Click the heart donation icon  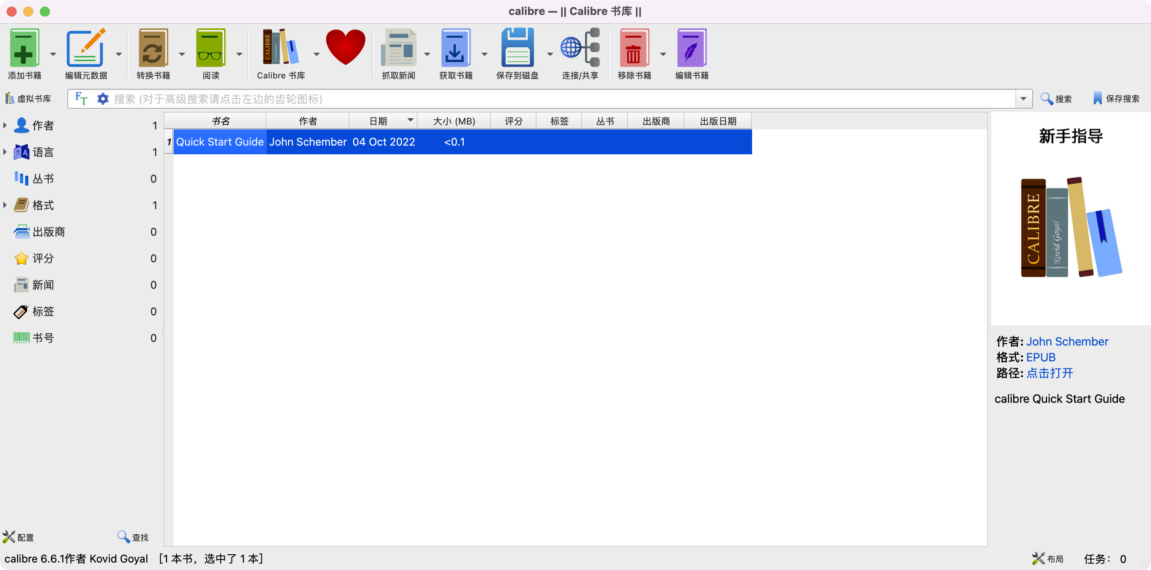[346, 47]
